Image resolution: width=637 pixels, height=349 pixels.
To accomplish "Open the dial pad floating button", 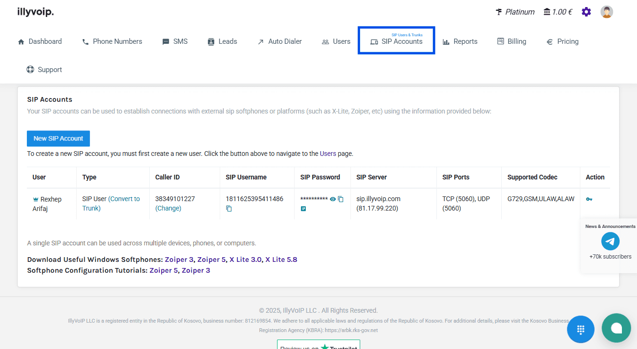I will click(x=580, y=329).
